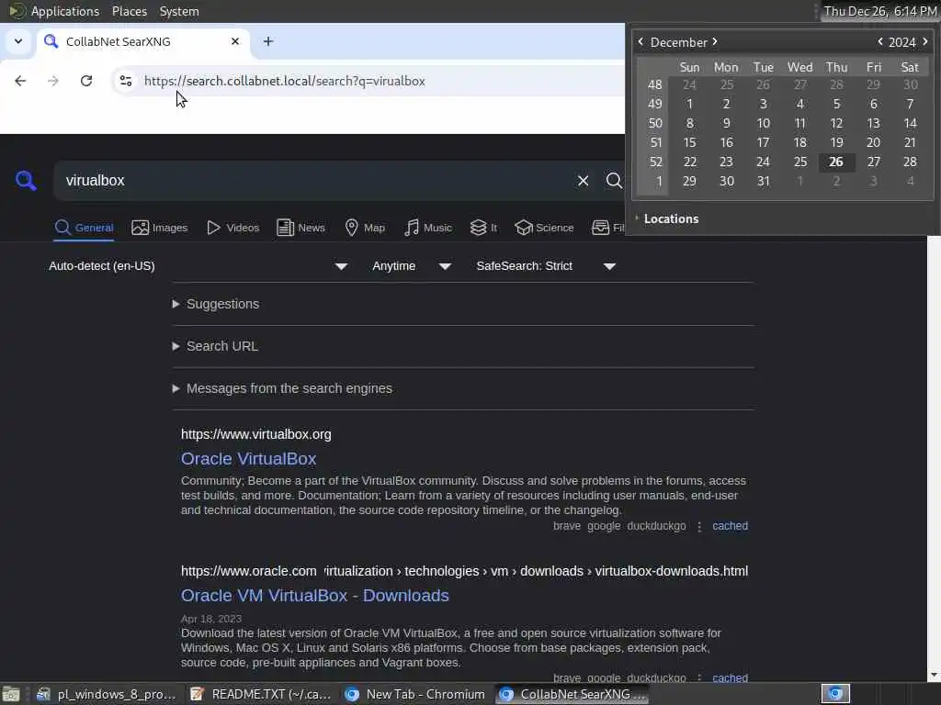Click CollabNet SearXNG taskbar button

(573, 694)
